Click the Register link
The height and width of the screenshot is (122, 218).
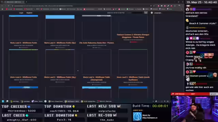tap(29, 13)
